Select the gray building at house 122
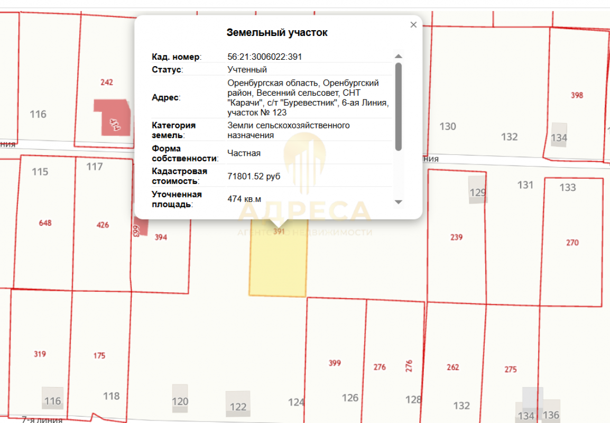This screenshot has width=610, height=423. point(238,404)
